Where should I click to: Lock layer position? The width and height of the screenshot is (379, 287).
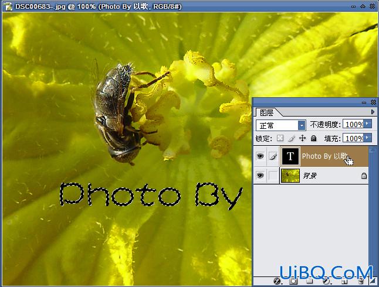tap(302, 138)
